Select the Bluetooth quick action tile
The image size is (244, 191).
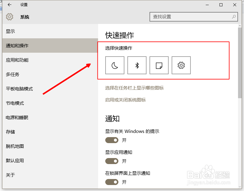137,65
